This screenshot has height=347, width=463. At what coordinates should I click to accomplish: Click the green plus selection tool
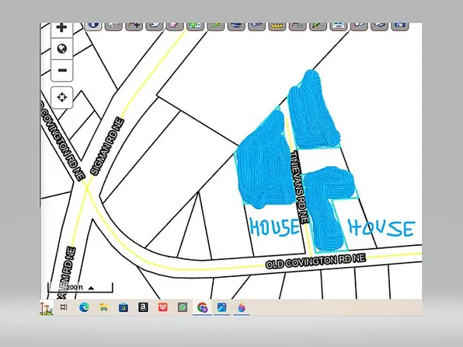pos(195,26)
